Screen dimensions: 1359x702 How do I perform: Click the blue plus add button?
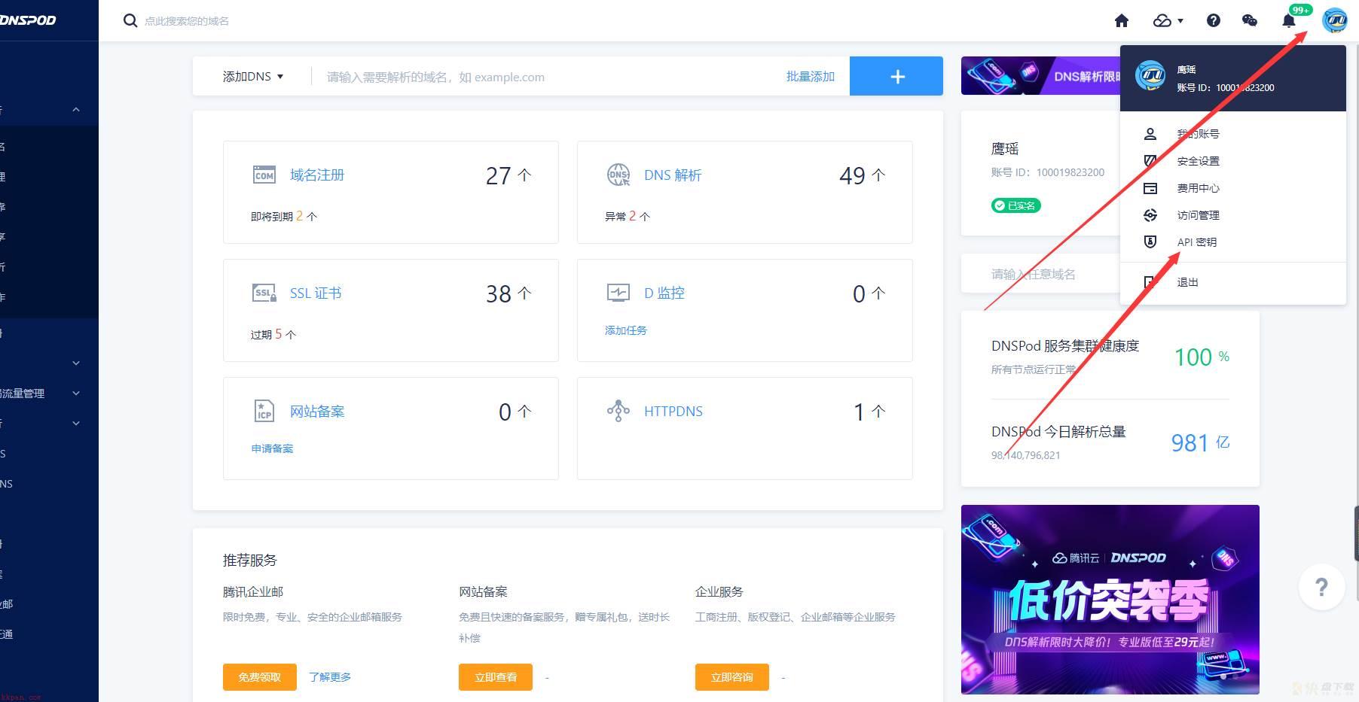tap(896, 76)
